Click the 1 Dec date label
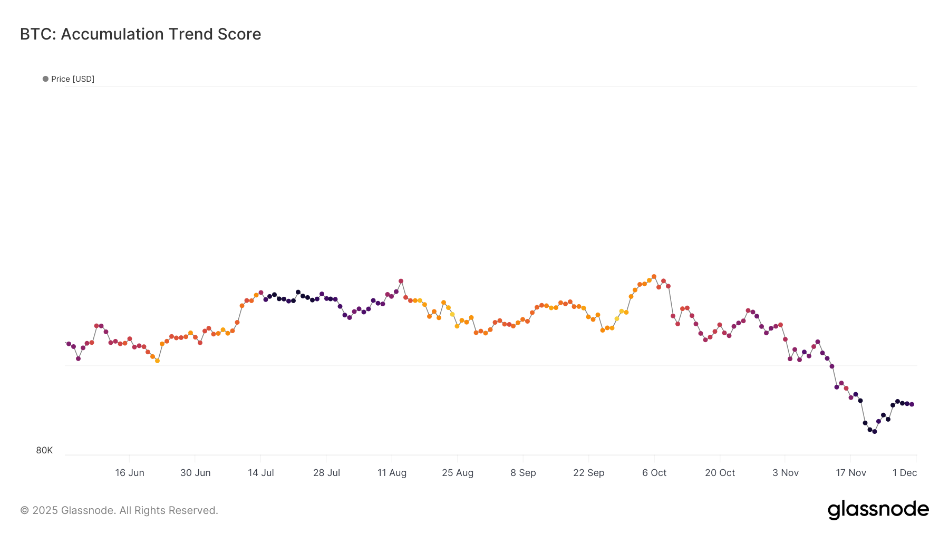The width and height of the screenshot is (949, 534). point(905,473)
